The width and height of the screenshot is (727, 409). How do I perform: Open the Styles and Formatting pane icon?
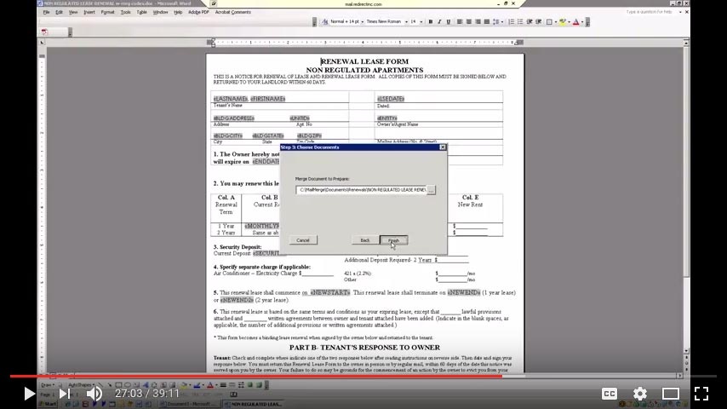click(325, 22)
